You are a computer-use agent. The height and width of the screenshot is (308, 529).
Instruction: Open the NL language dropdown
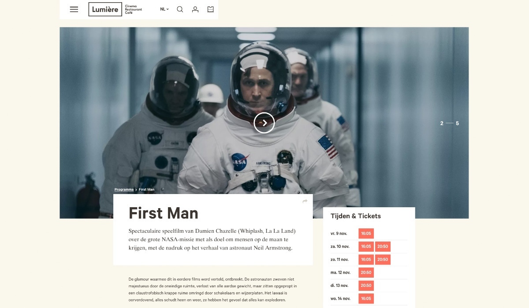click(x=164, y=9)
